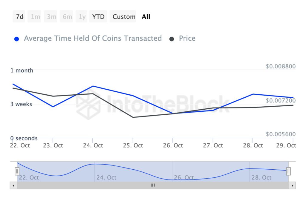Click the right navigator range handle

click(x=288, y=171)
